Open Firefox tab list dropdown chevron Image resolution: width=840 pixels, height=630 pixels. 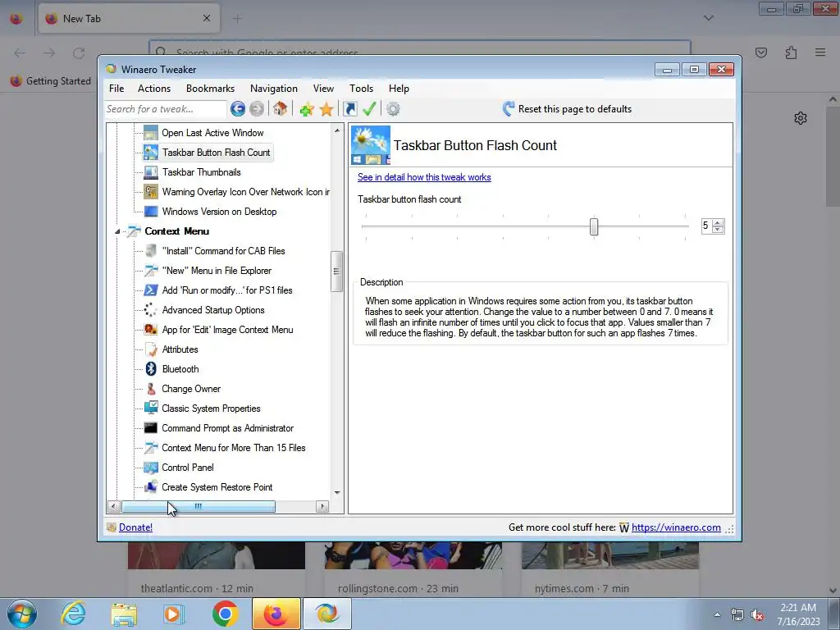709,18
